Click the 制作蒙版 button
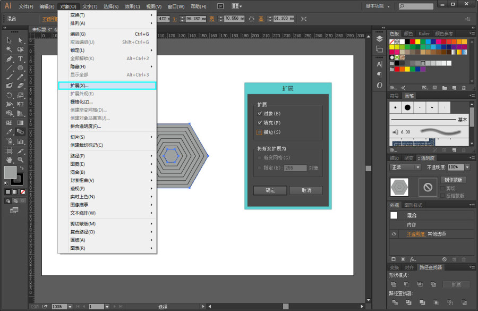The width and height of the screenshot is (478, 311). [x=453, y=180]
